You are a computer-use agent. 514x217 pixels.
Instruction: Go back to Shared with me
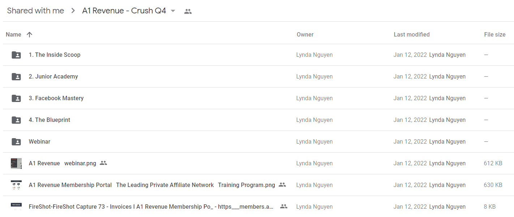tap(35, 11)
